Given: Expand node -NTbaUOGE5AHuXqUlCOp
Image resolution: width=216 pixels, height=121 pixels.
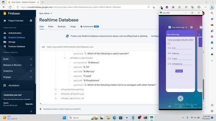Looking at the screenshot, I should click(x=56, y=89).
